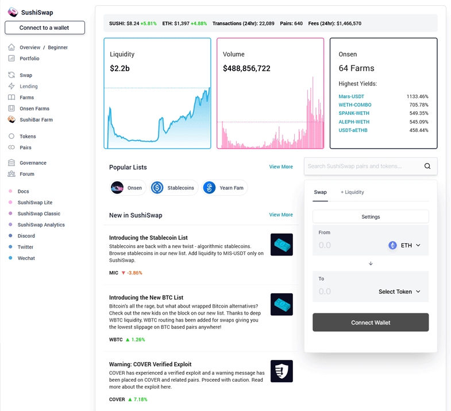The width and height of the screenshot is (451, 411).
Task: Click the Lending lightning icon
Action: 11,86
